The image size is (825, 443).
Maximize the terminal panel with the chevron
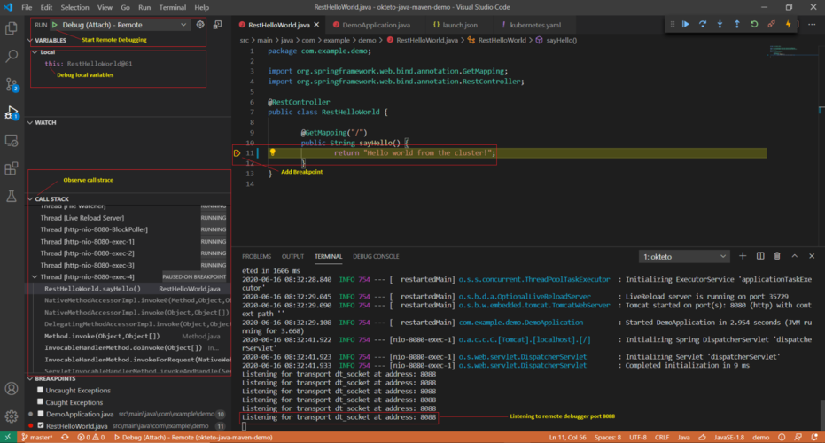[x=795, y=256]
